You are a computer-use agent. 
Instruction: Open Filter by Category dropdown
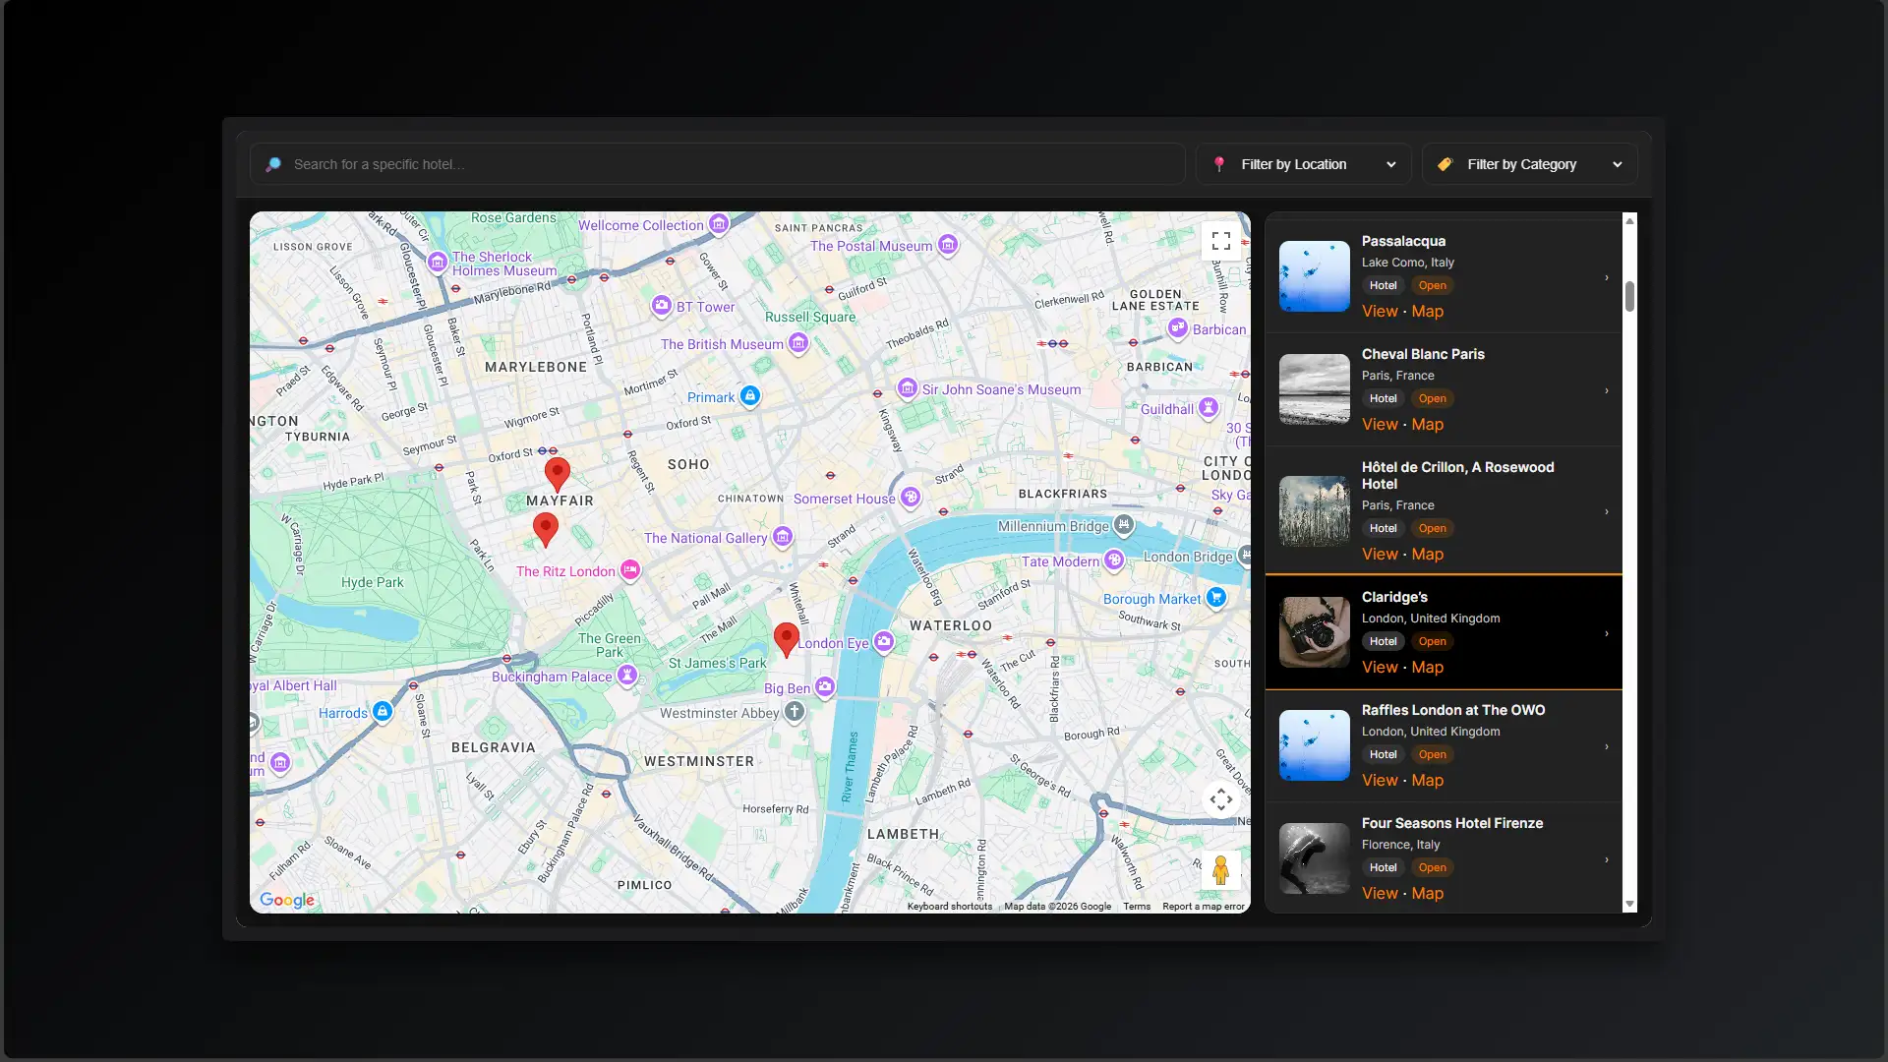click(x=1529, y=164)
